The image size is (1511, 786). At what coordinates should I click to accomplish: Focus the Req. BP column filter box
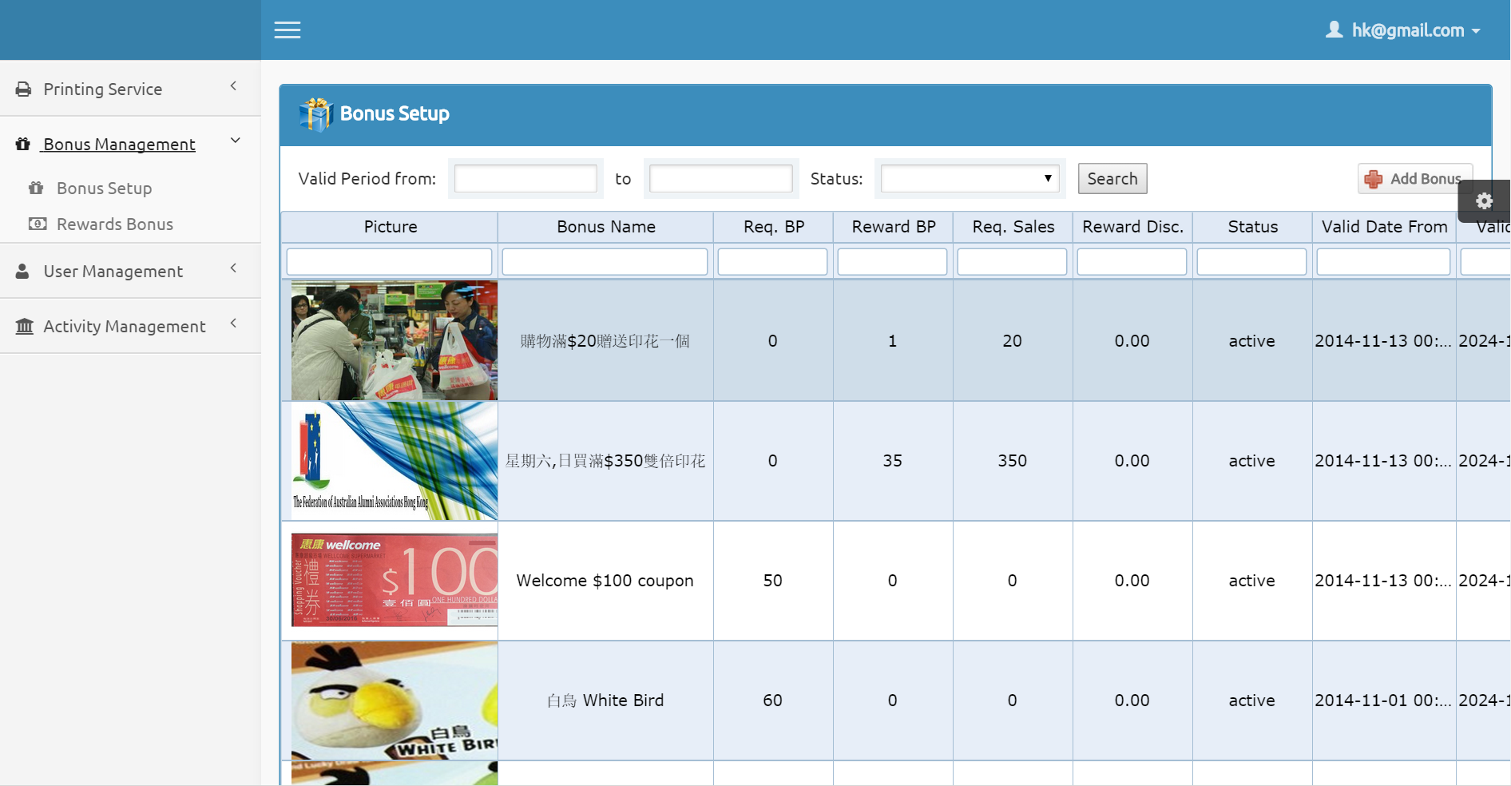click(772, 262)
